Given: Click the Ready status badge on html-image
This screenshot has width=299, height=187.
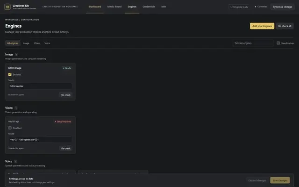Looking at the screenshot, I should pyautogui.click(x=67, y=68).
